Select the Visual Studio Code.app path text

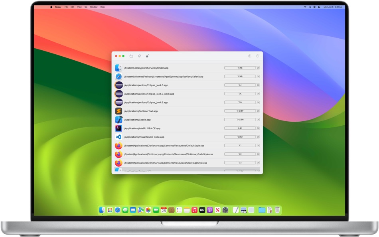pos(144,137)
